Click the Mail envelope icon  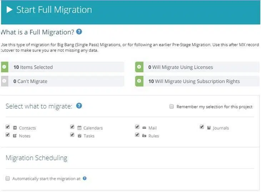(x=144, y=128)
